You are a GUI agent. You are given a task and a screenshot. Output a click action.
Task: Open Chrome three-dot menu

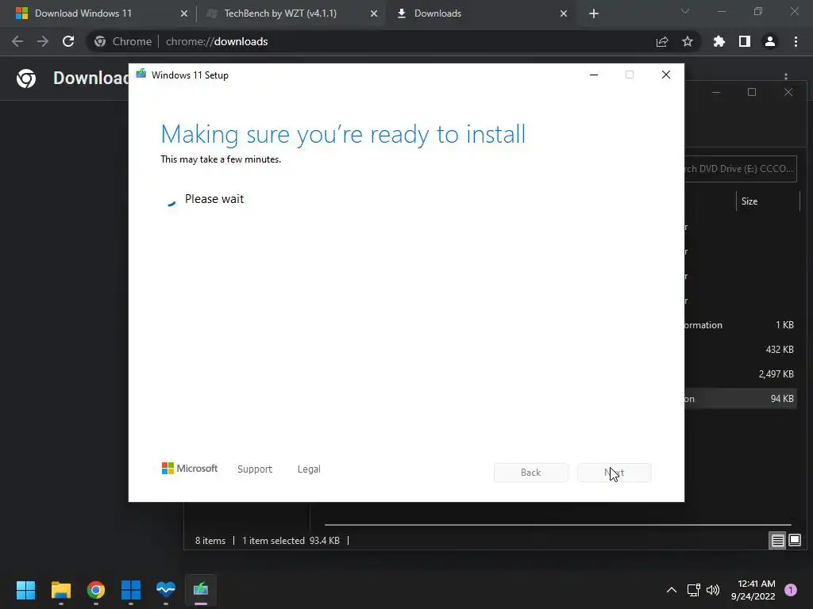[796, 41]
